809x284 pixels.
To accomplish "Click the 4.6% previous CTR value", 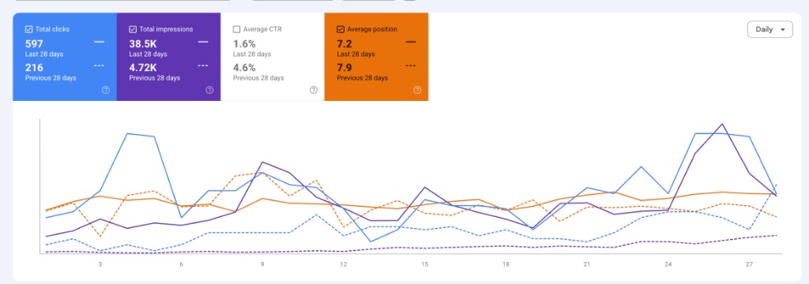I will [244, 68].
